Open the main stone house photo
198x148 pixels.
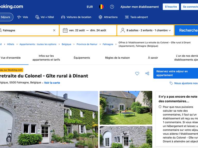pos(49,119)
